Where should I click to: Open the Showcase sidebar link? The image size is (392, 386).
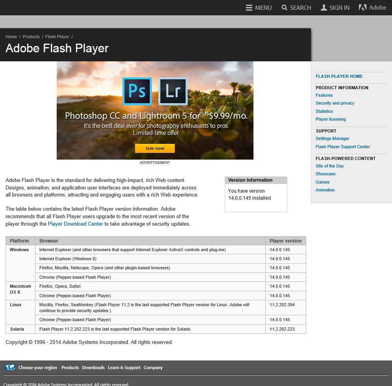point(325,174)
